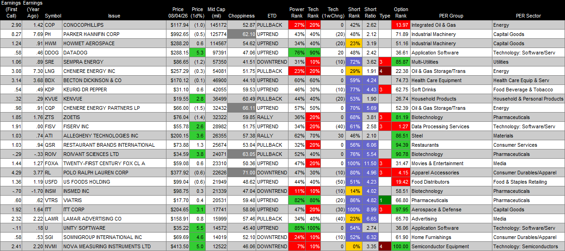This screenshot has width=565, height=251.
Task: Click the Earnings (Year Ago) column header
Action: [33, 9]
